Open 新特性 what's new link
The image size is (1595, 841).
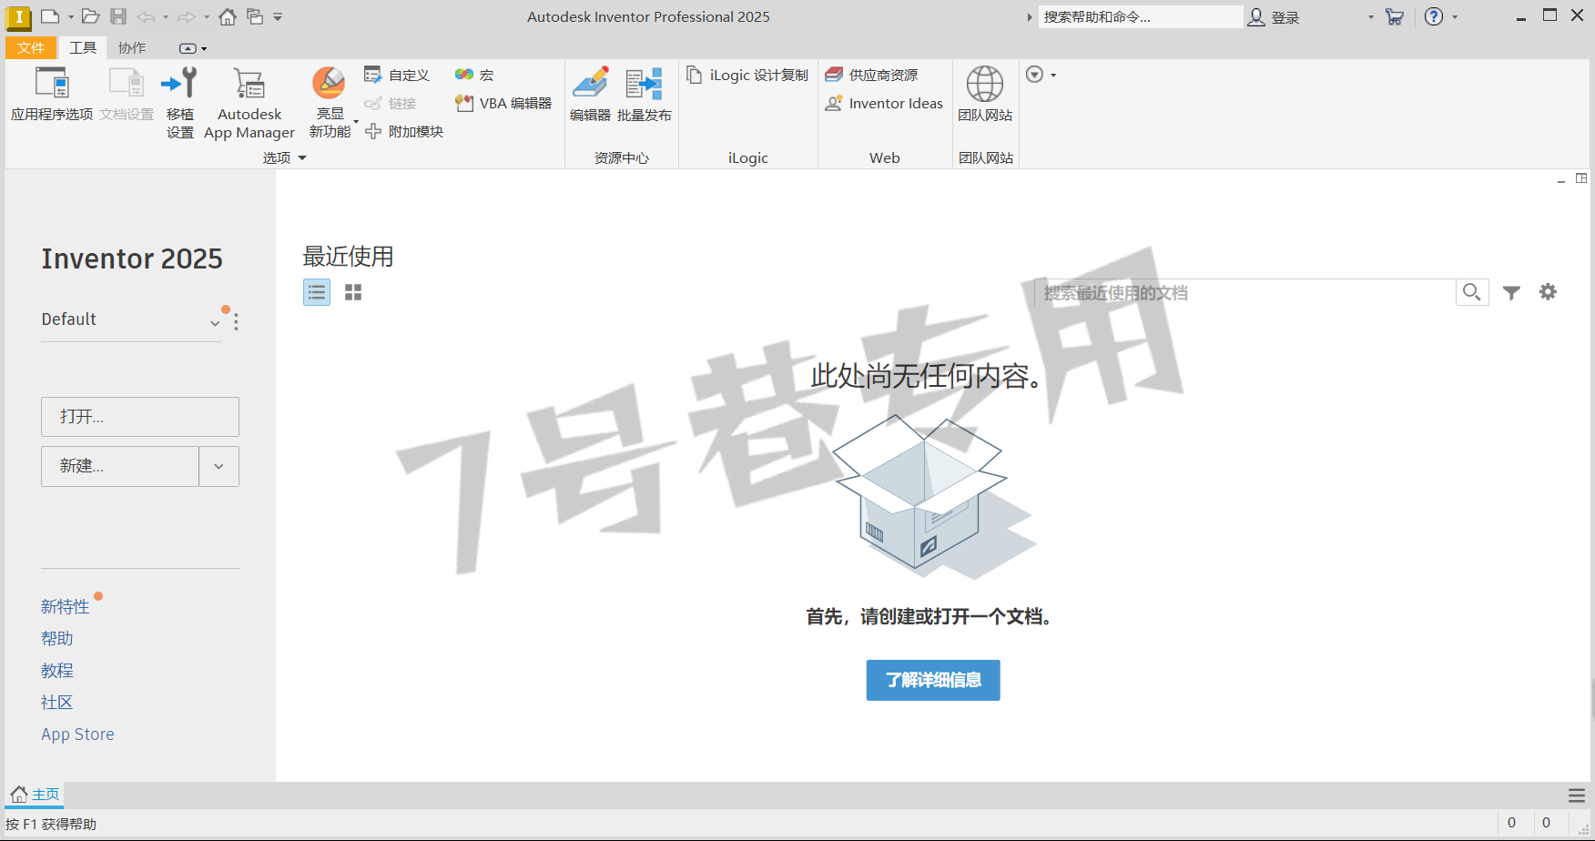click(66, 606)
